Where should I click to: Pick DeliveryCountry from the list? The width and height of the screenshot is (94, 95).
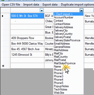[68, 34]
